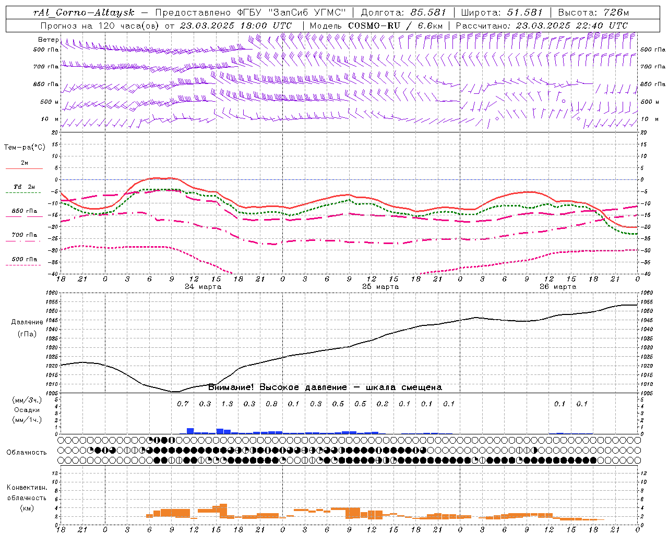Click the Тем-ра(°C) temperature label

point(25,148)
